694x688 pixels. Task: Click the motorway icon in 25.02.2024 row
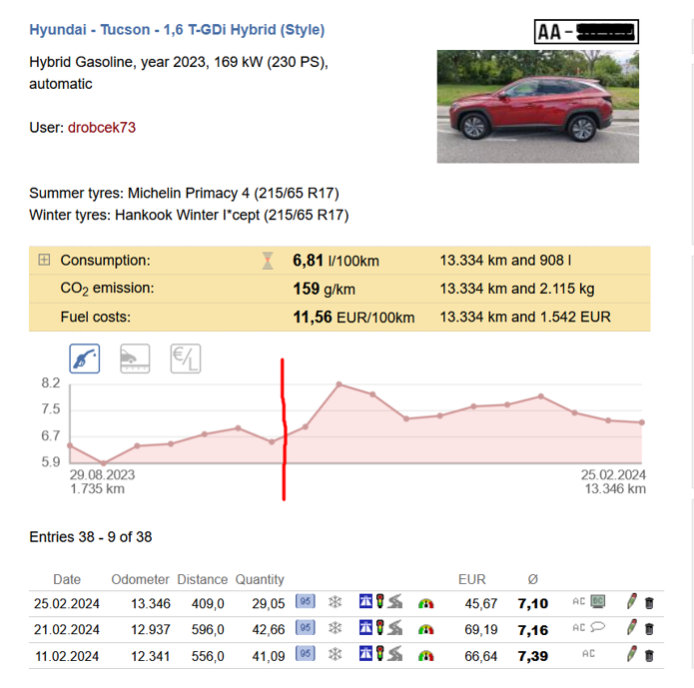point(365,601)
